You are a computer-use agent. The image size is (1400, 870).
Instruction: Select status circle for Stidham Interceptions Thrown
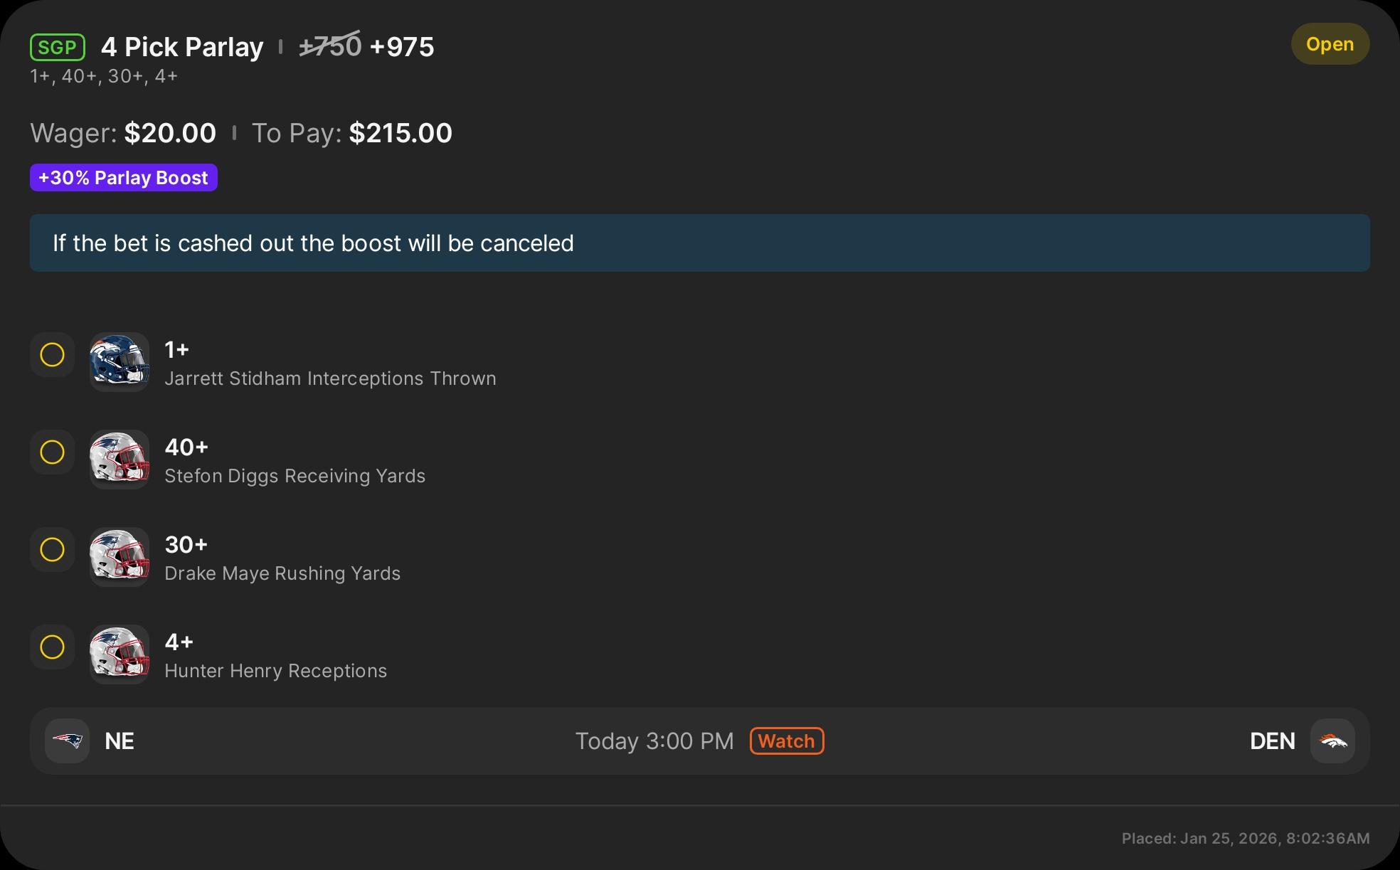pyautogui.click(x=52, y=354)
